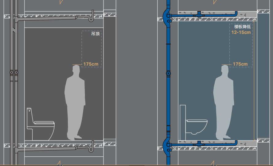Viewport: 273px width, 166px height.
Task: Select the wall-hung toilet in right diagram
Action: tap(197, 127)
